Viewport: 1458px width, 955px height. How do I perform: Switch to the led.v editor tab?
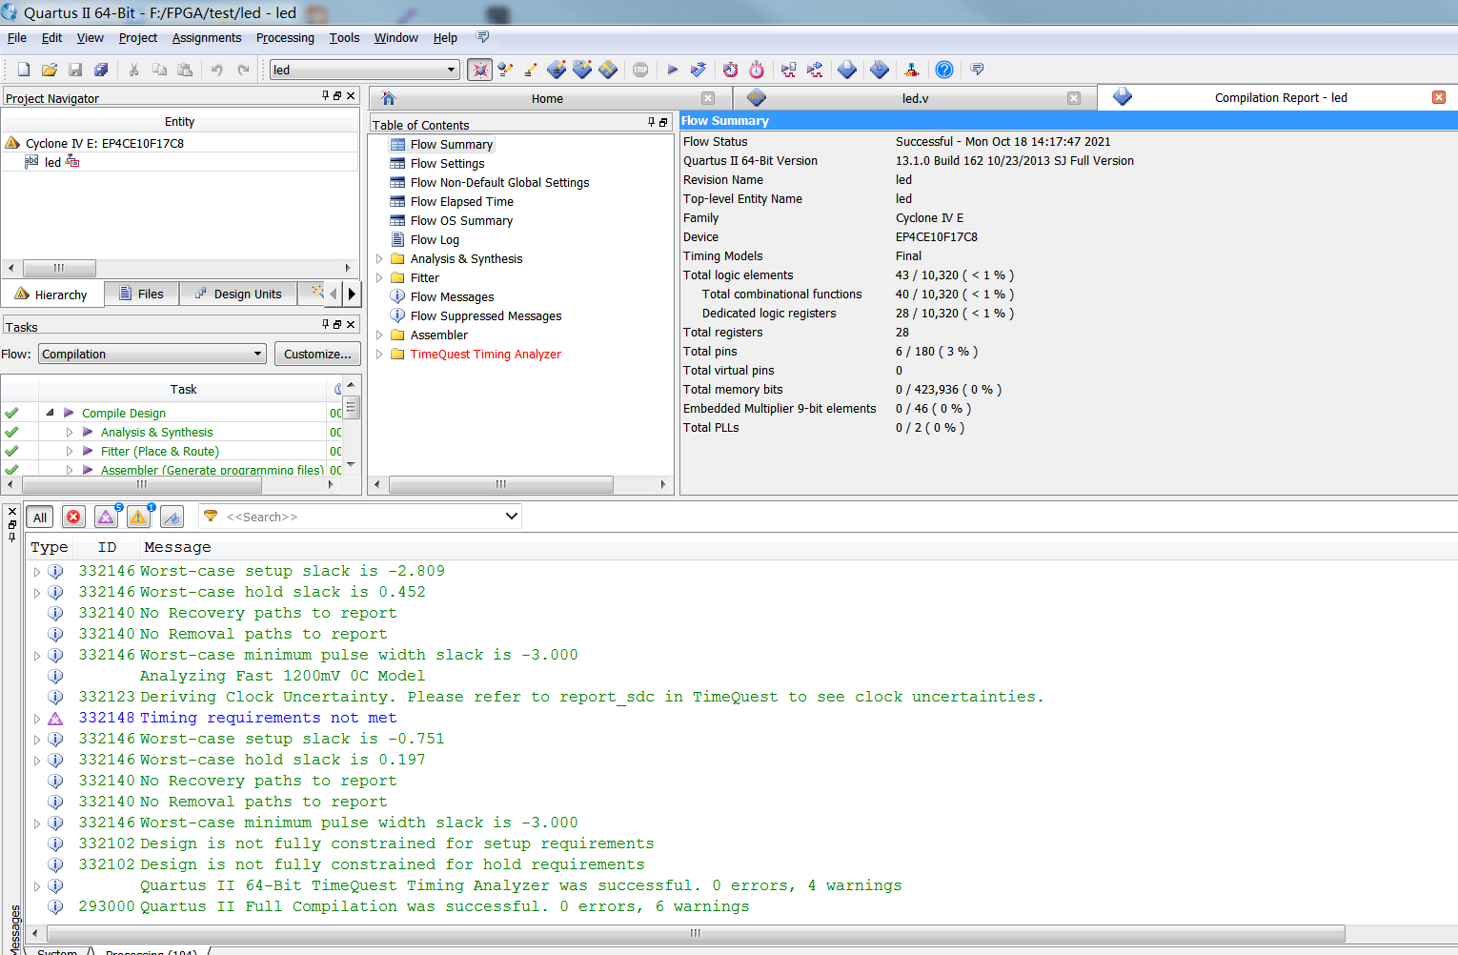915,97
